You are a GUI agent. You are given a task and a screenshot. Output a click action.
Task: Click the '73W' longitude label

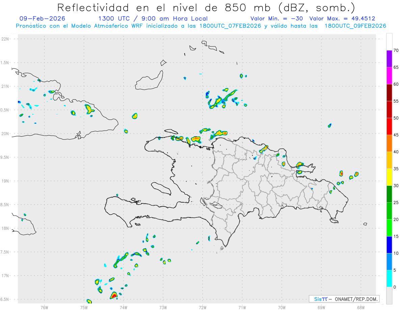coord(163,307)
